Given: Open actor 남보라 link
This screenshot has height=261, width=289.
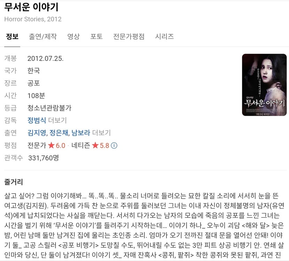Looking at the screenshot, I should tap(81, 133).
